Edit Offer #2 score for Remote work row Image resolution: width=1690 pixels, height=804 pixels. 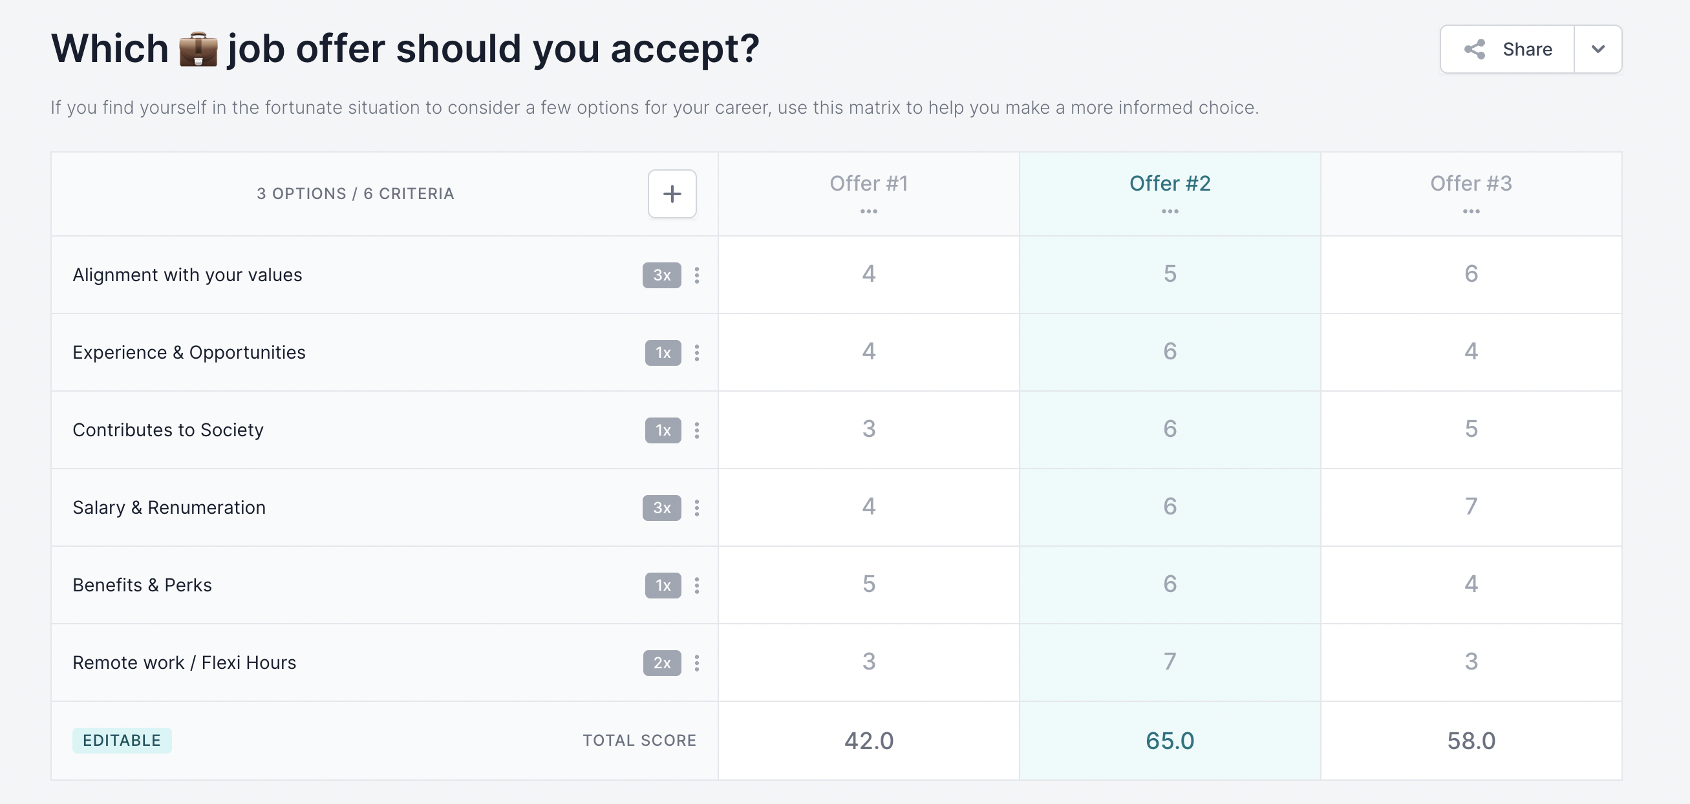[1170, 661]
